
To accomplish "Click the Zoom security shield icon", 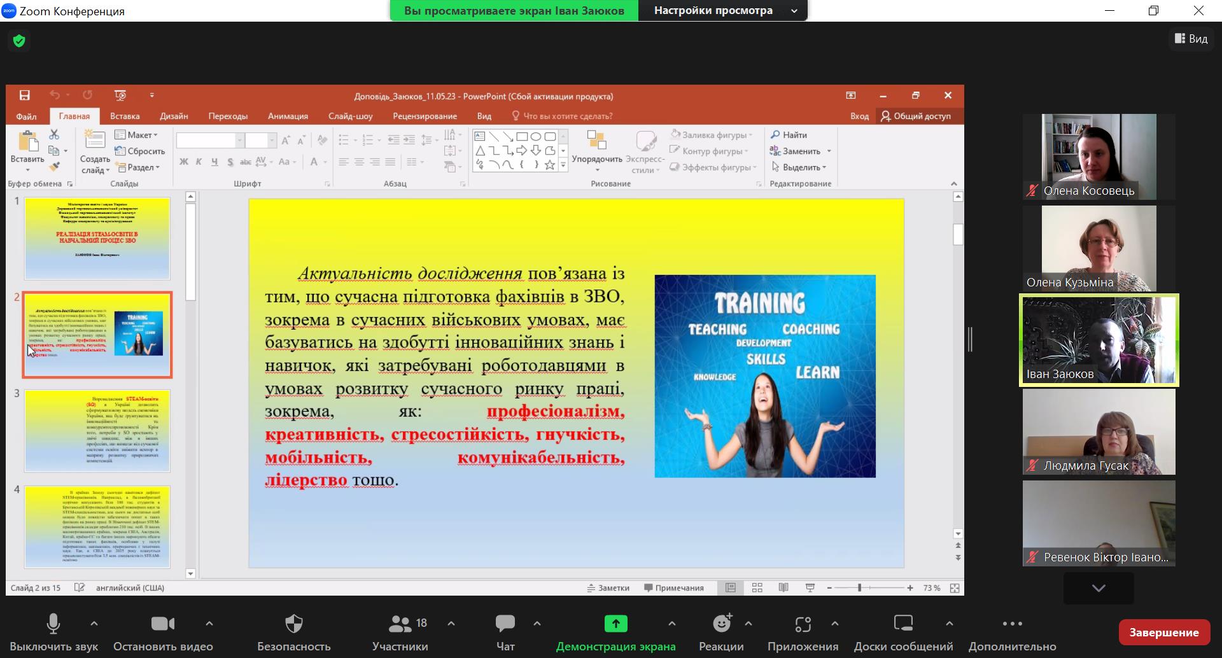I will (19, 41).
